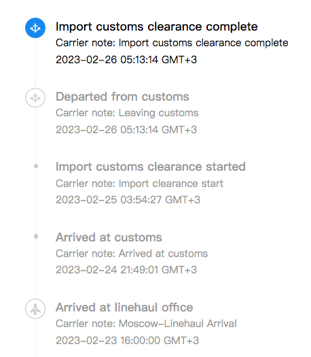Viewport: 311px width, 357px height.
Task: Click the timeline dot for Arrived at customs
Action: 36,237
